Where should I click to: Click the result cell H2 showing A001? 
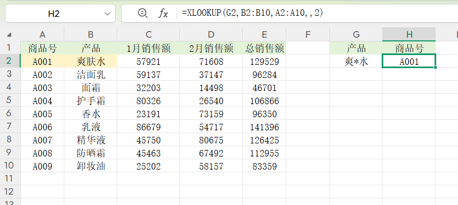coord(409,61)
